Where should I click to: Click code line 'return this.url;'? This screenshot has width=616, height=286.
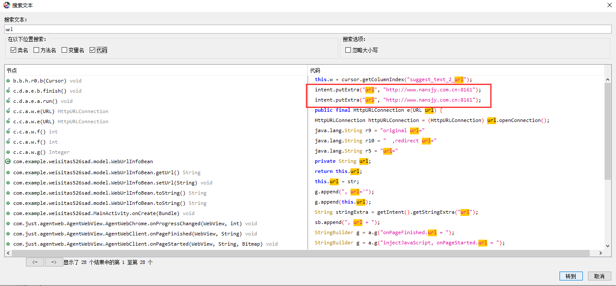pyautogui.click(x=339, y=171)
